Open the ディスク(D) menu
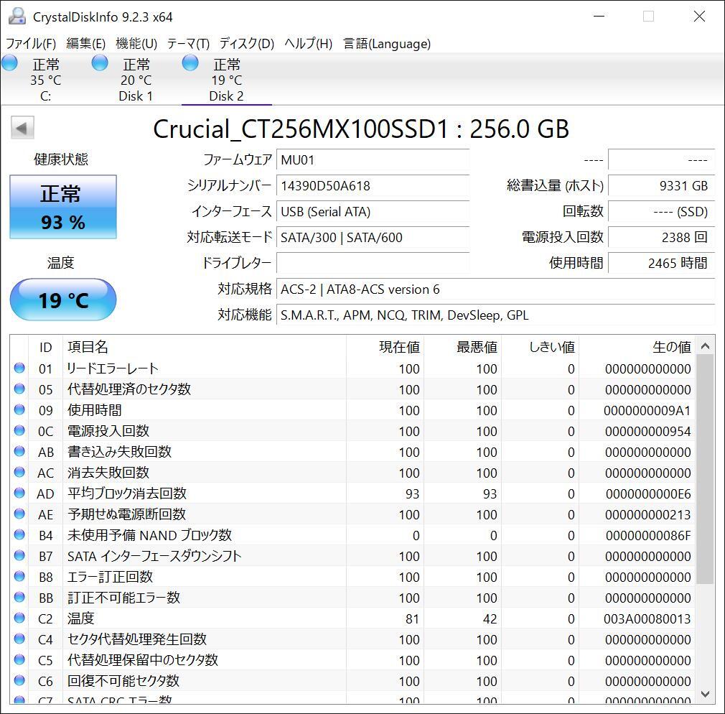This screenshot has width=725, height=714. click(x=246, y=44)
